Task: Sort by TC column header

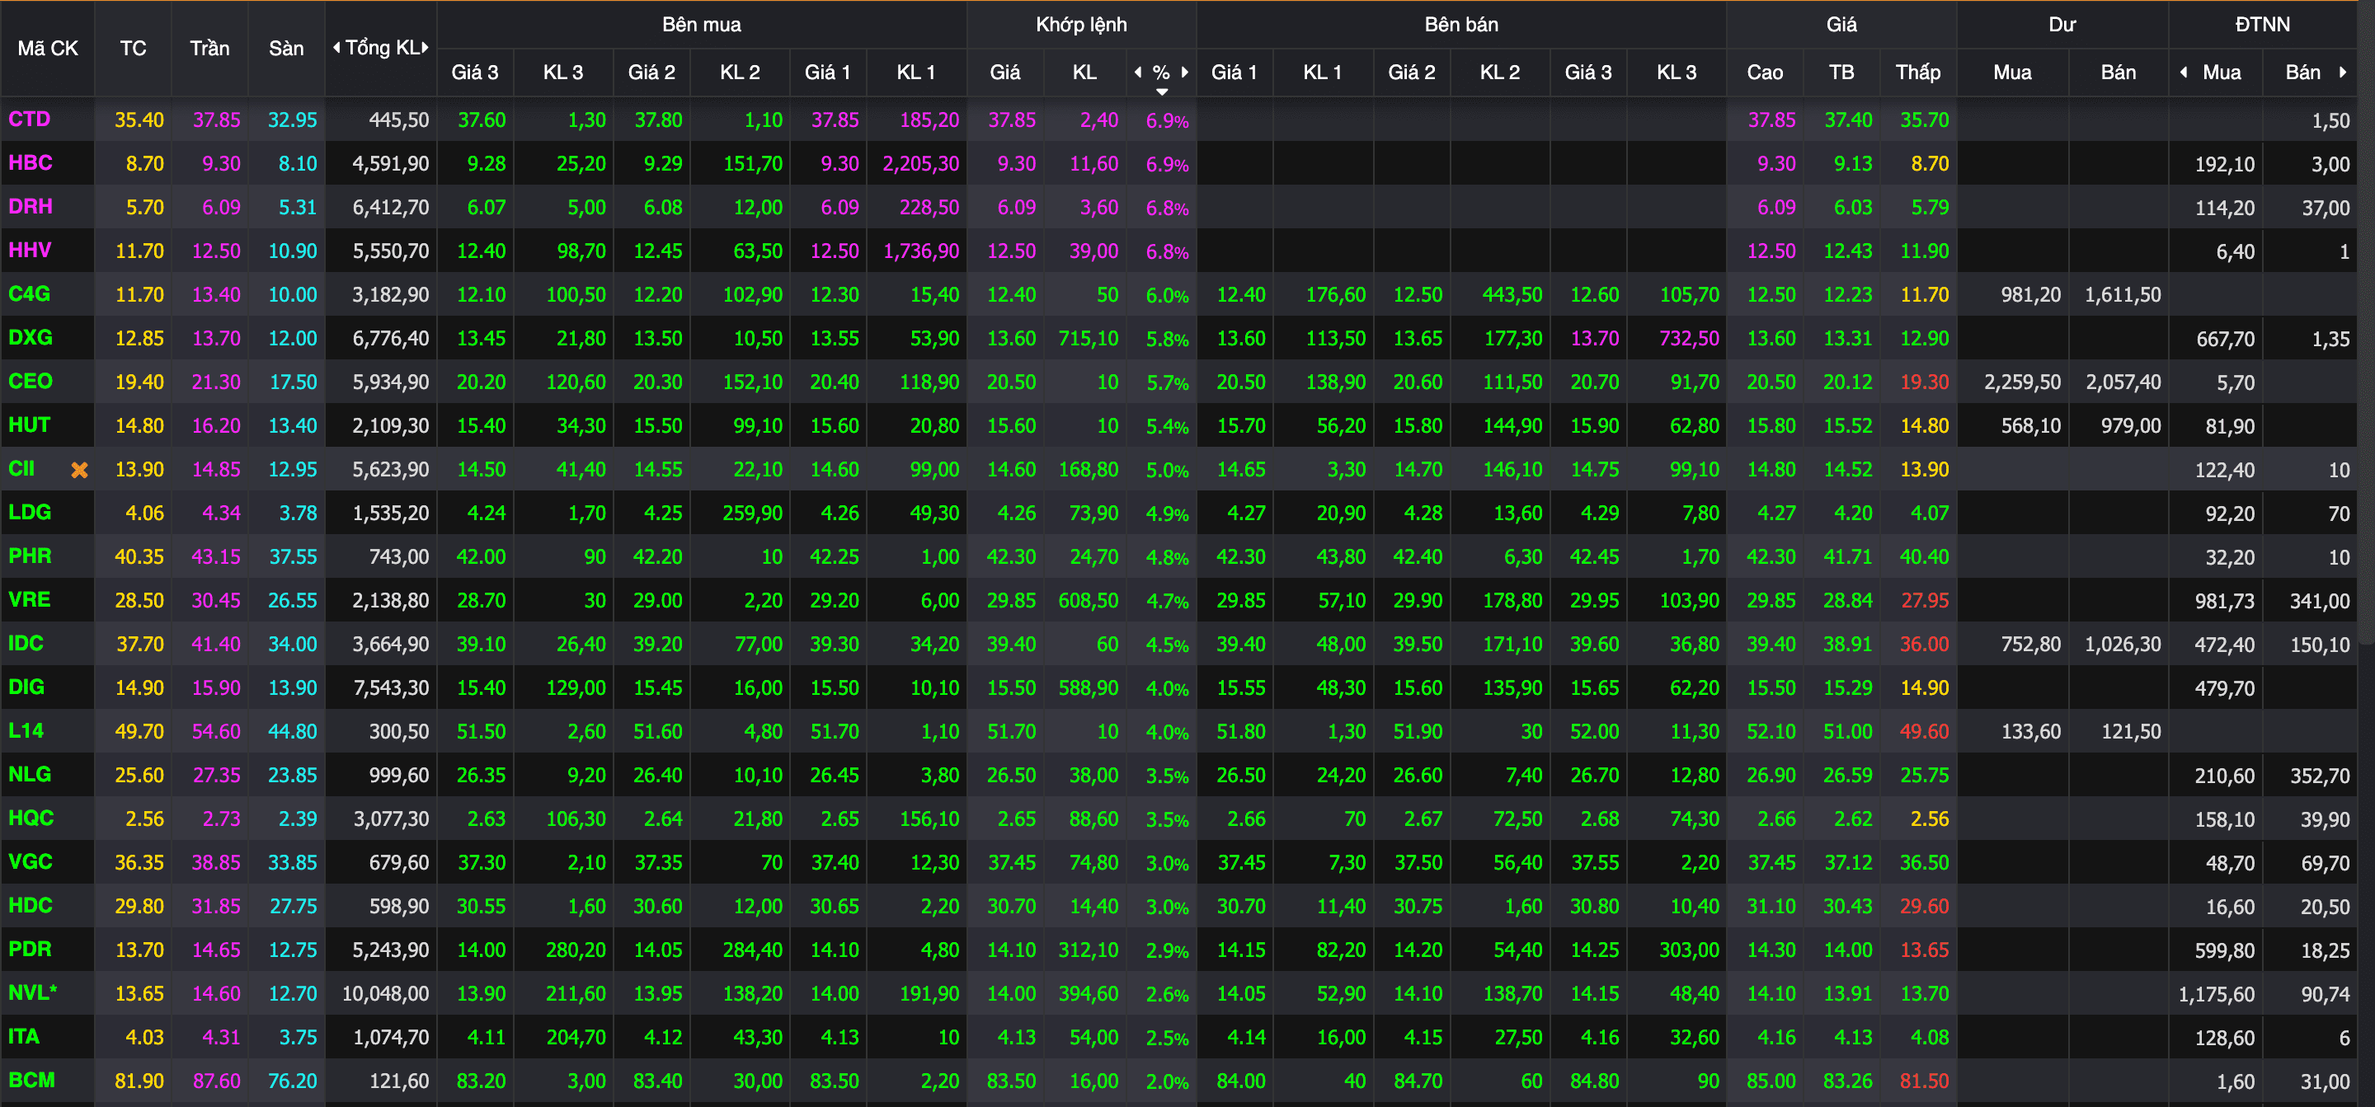Action: [x=133, y=48]
